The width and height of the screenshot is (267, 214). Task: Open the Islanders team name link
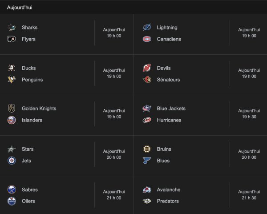coord(32,120)
